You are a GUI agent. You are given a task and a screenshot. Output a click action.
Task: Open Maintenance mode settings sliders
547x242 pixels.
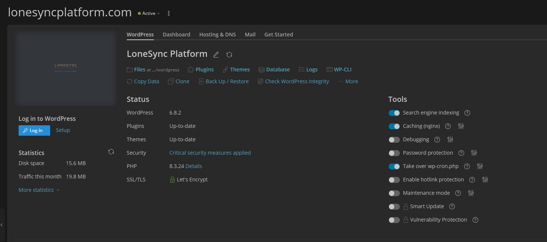point(471,193)
